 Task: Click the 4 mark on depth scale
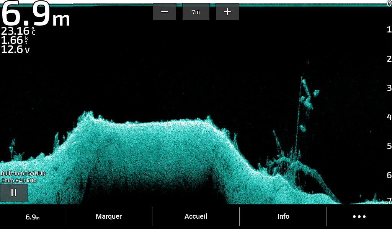(389, 117)
